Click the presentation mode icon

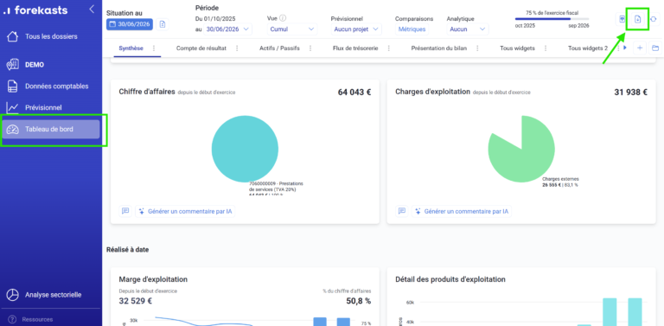point(622,19)
